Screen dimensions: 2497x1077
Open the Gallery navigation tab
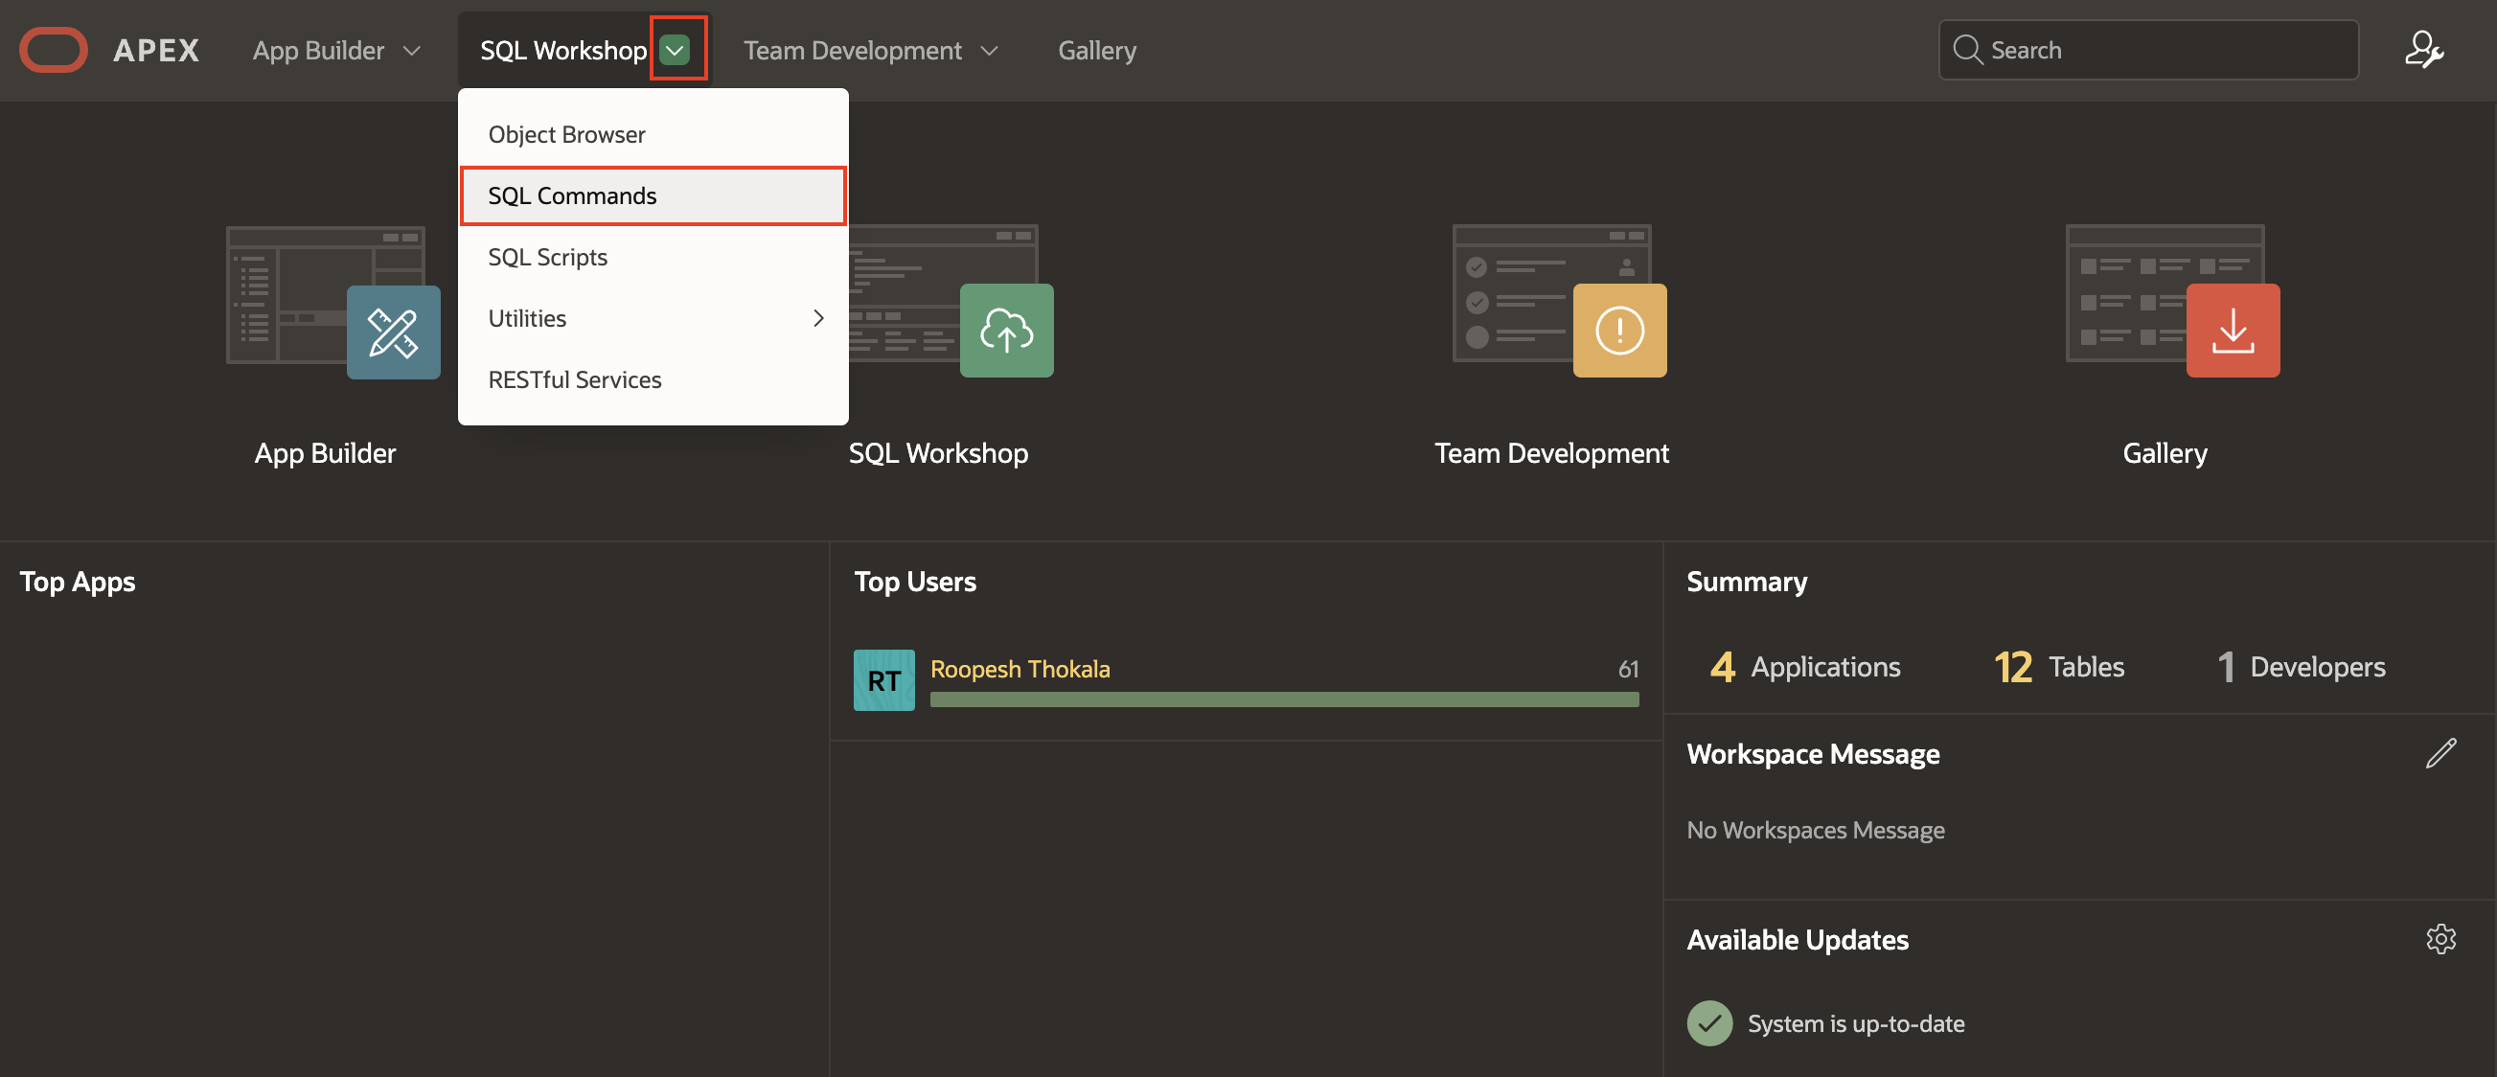tap(1096, 51)
